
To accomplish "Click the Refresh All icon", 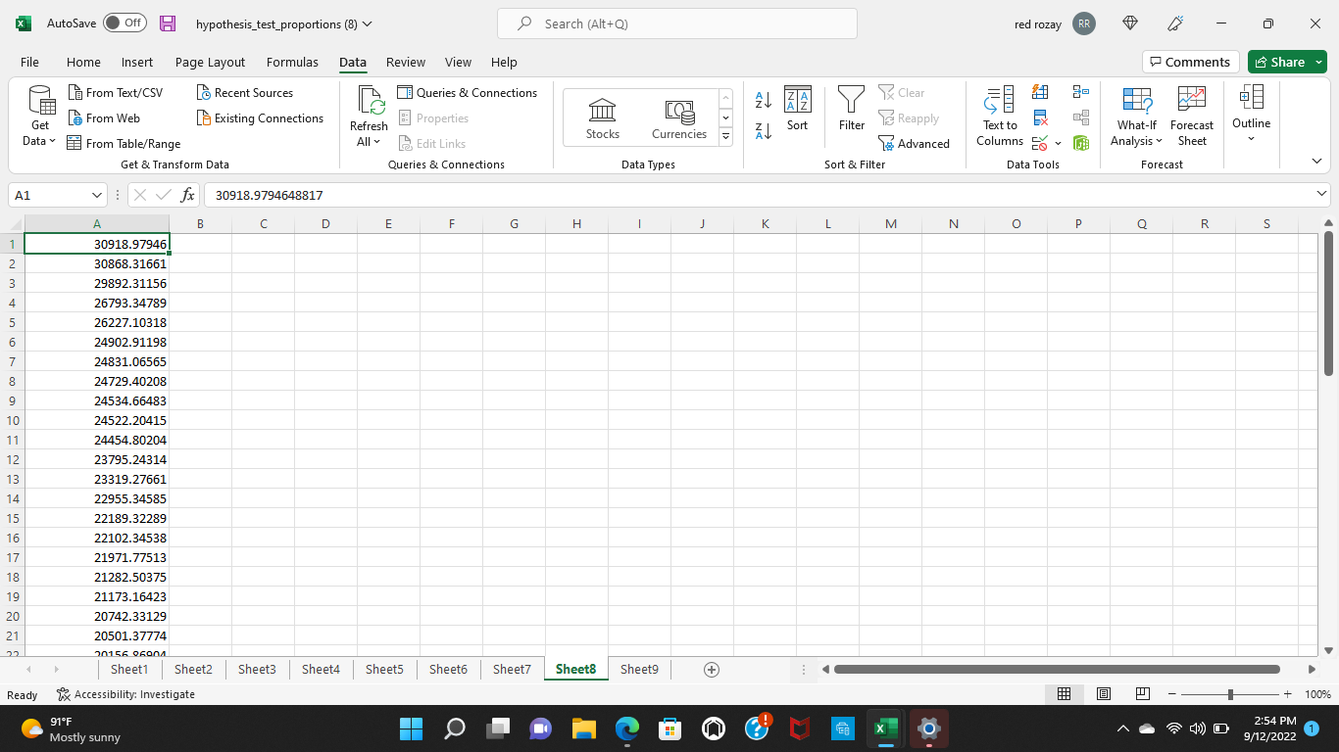I will point(370,101).
